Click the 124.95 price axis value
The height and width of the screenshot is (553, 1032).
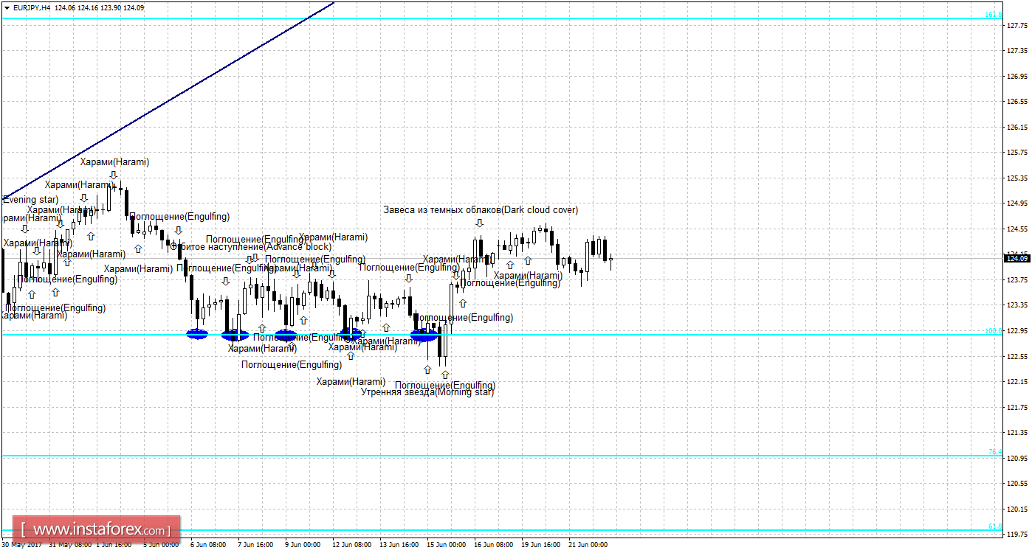click(1017, 204)
